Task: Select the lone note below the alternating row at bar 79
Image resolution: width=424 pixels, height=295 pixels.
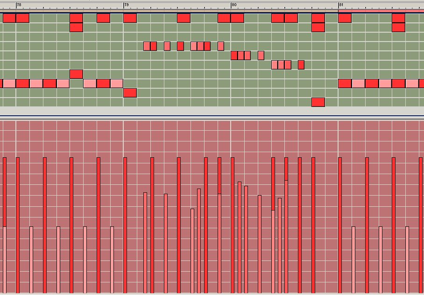Action: coord(130,92)
